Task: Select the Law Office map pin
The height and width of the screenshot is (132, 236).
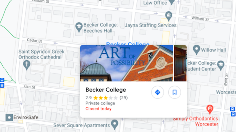Action: pyautogui.click(x=171, y=2)
